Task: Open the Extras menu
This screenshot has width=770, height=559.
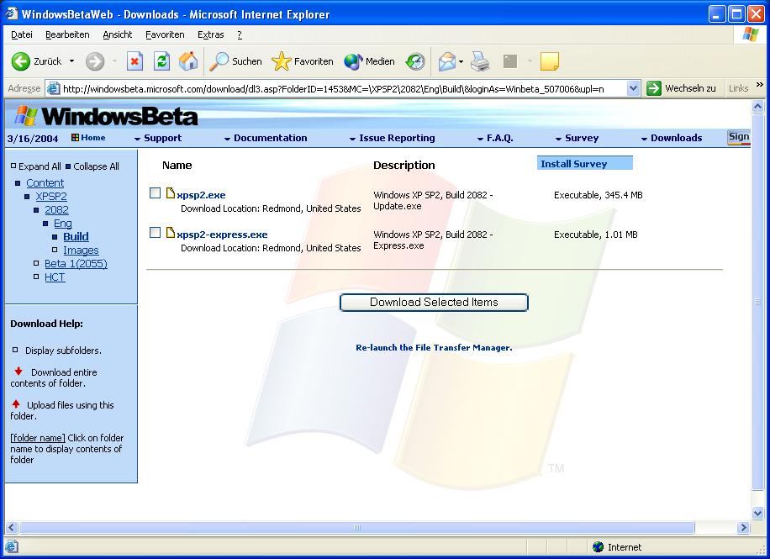Action: [x=211, y=34]
